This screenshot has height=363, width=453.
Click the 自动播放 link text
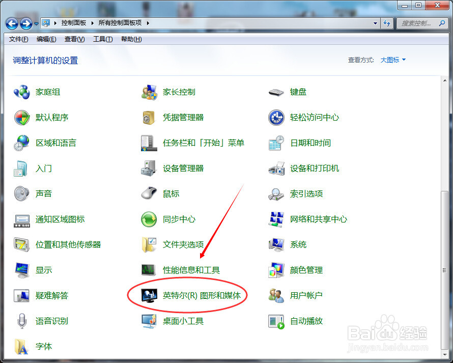pyautogui.click(x=306, y=321)
